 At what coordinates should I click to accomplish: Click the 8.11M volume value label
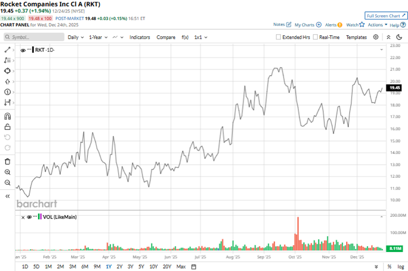click(394, 248)
